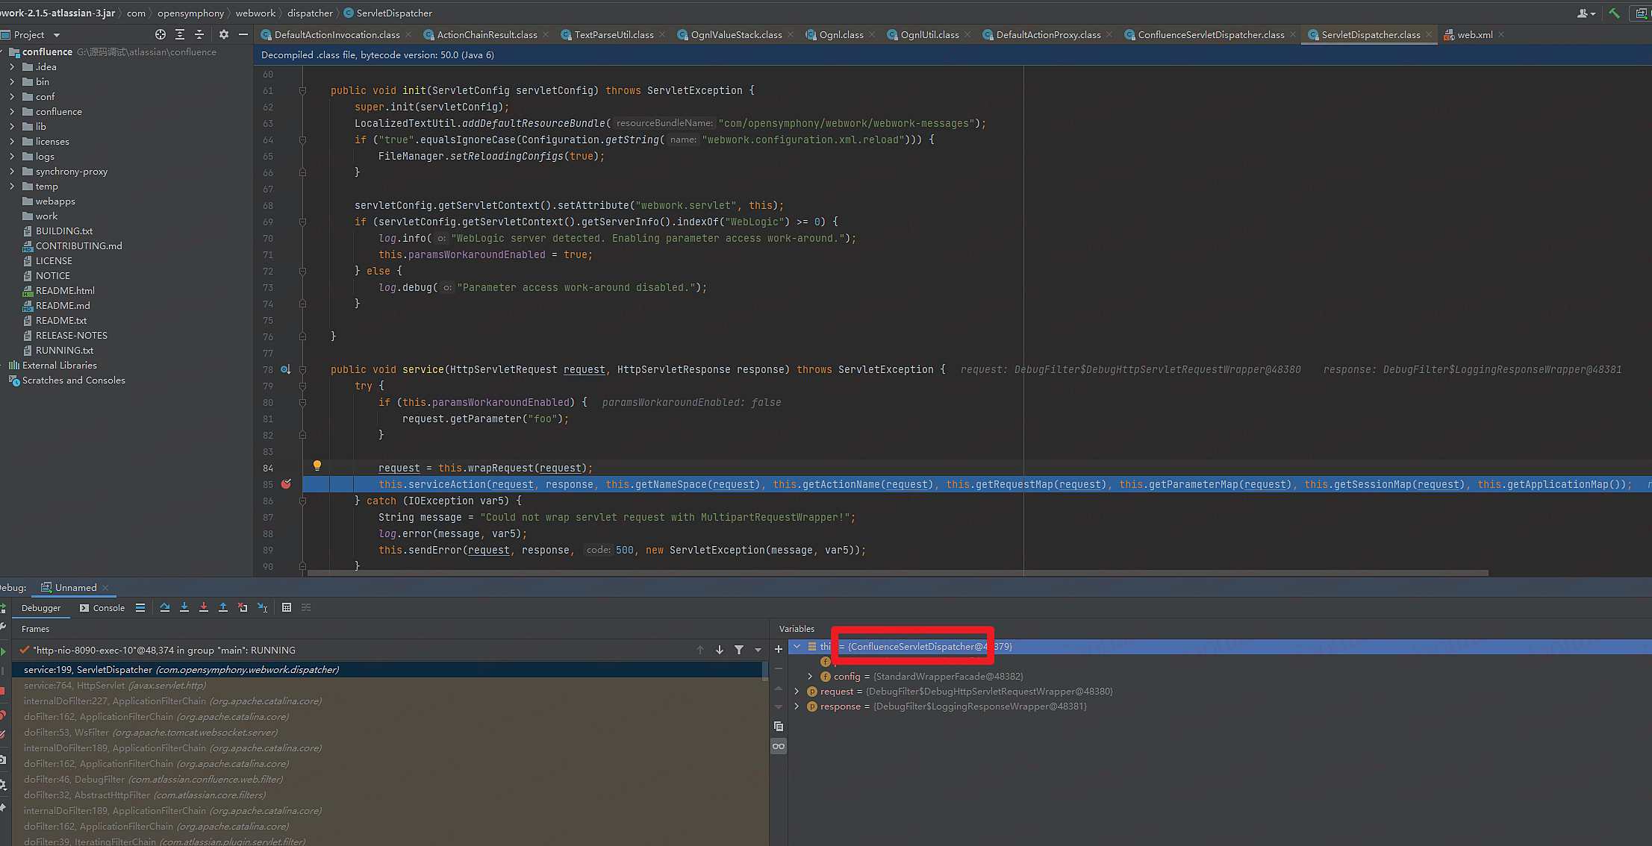The width and height of the screenshot is (1652, 846).
Task: Expand the conf folder in Project tree
Action: click(x=12, y=96)
